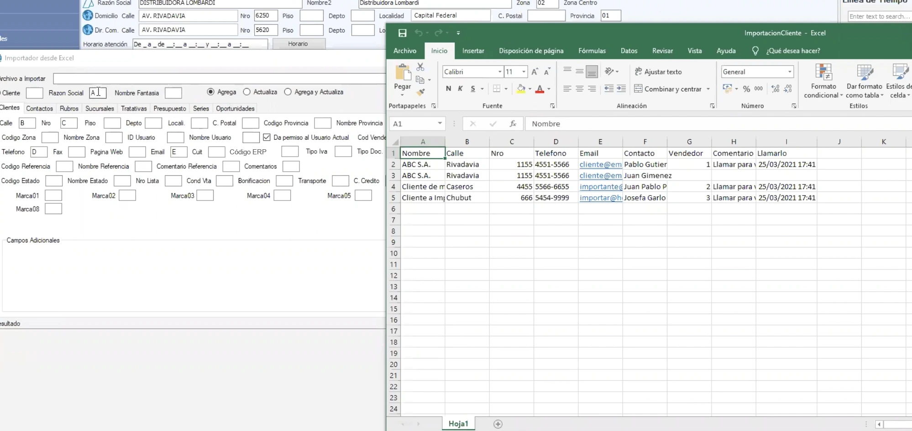Open the Archivo menu in Excel

point(405,51)
